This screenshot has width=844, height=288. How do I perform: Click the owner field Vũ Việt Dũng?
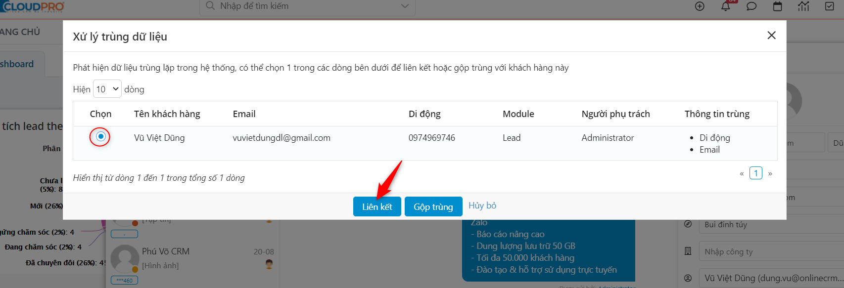tap(771, 278)
